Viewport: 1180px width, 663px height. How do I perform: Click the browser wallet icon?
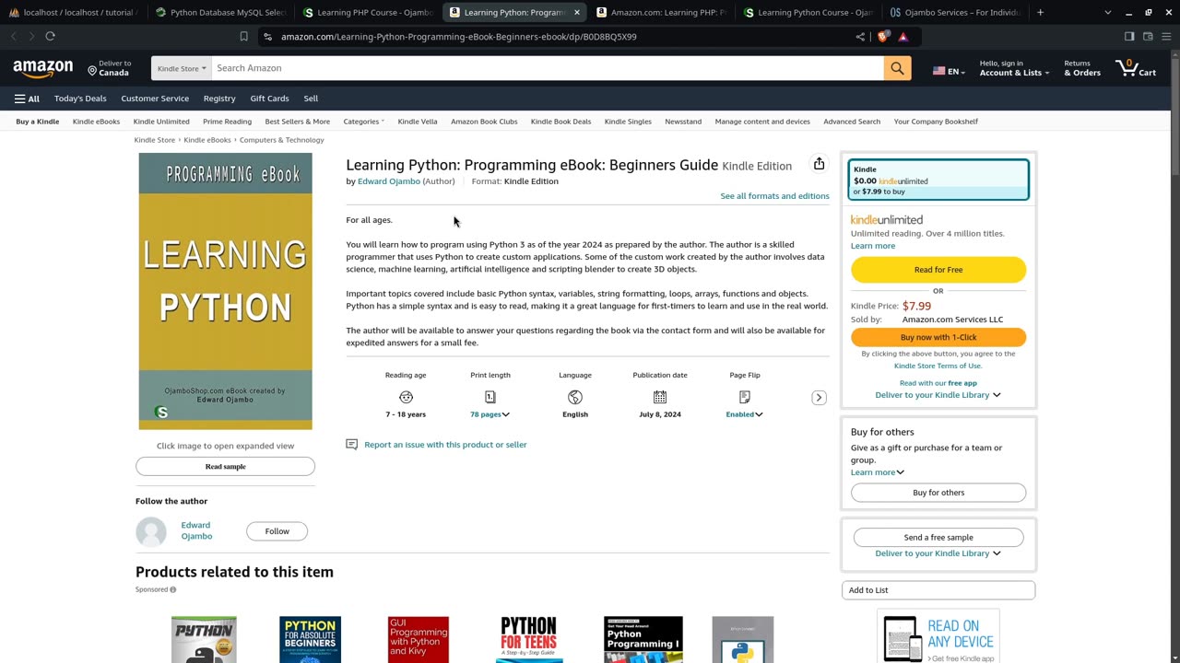point(1148,37)
